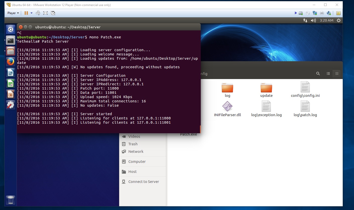The image size is (354, 210).
Task: Pause the virtual machine from the VMware toolbar
Action: point(26,13)
